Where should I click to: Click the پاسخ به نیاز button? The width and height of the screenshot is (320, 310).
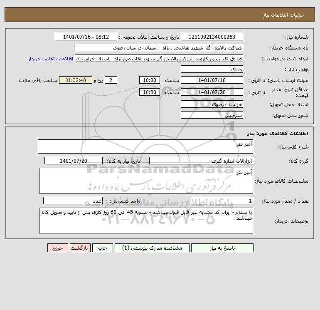(222, 248)
